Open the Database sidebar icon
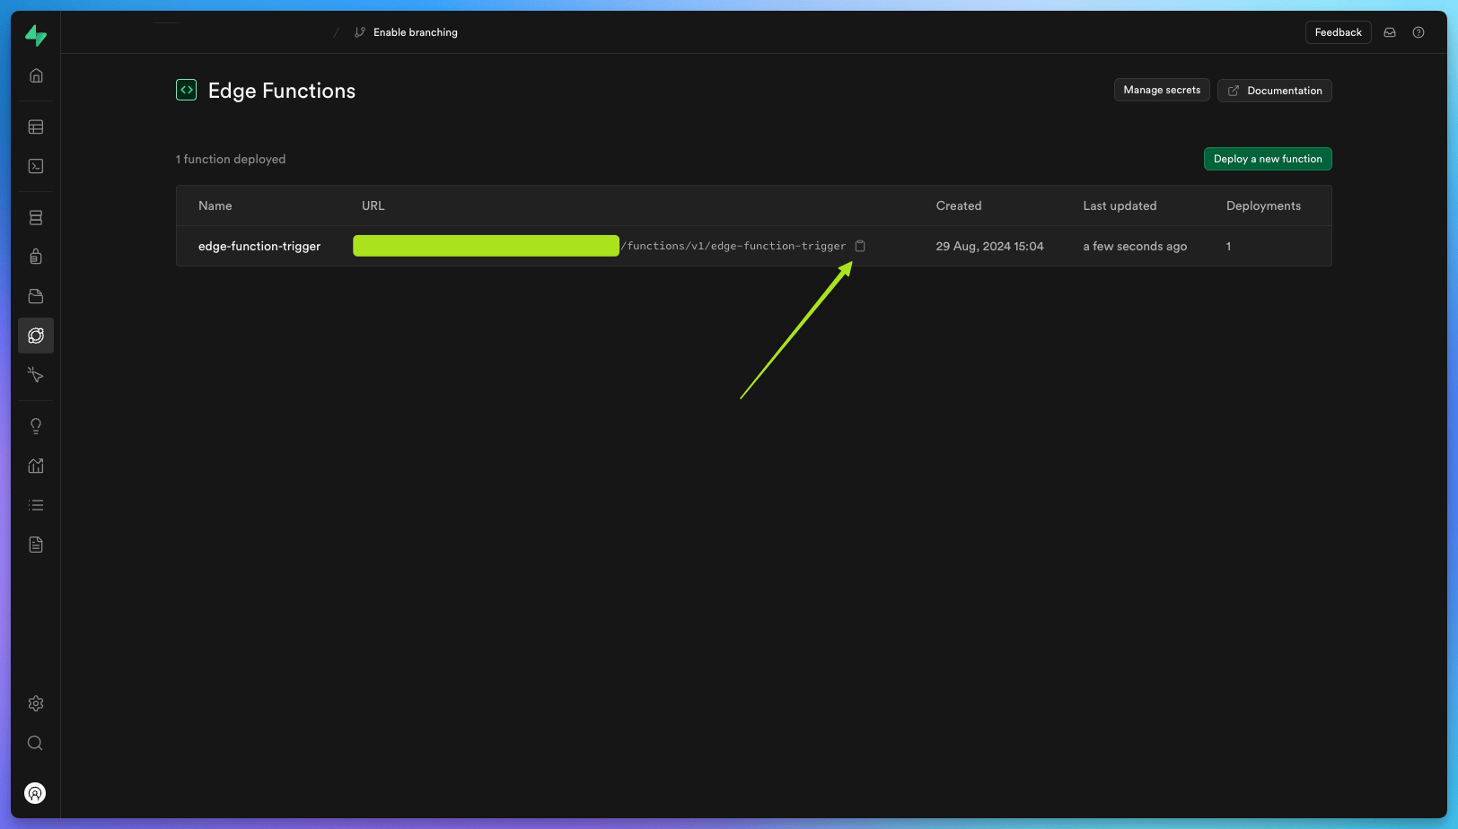 point(36,218)
